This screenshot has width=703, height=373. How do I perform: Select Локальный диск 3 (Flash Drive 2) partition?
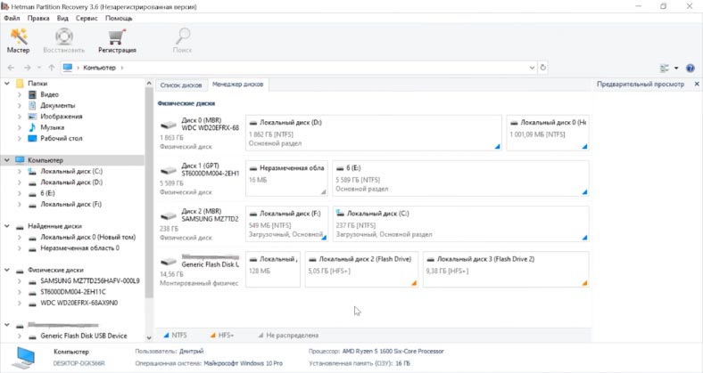506,269
